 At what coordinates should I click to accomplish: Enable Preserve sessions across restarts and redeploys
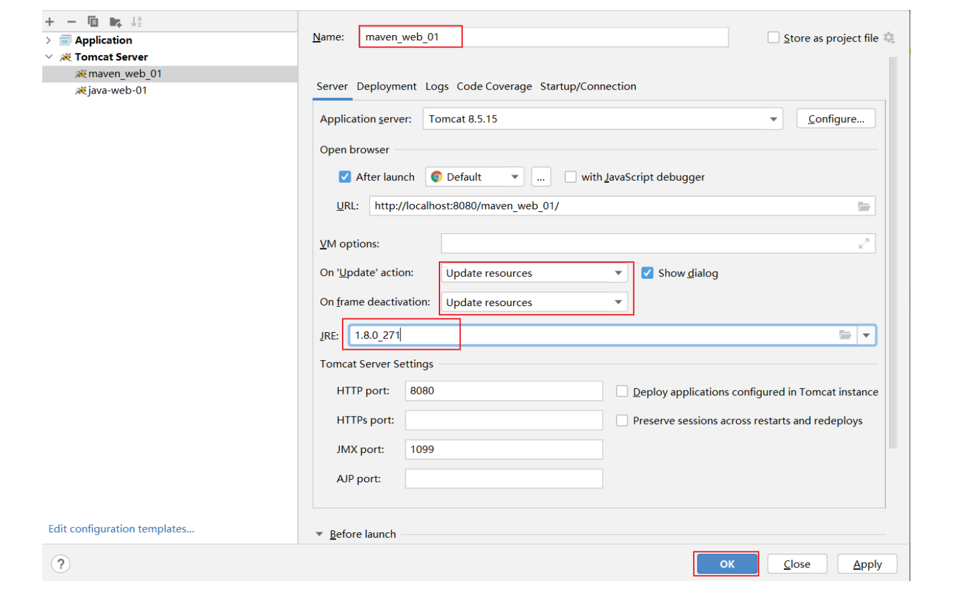tap(622, 421)
